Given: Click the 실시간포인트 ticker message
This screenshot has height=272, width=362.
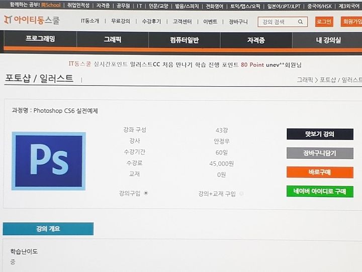Looking at the screenshot, I should (x=185, y=64).
